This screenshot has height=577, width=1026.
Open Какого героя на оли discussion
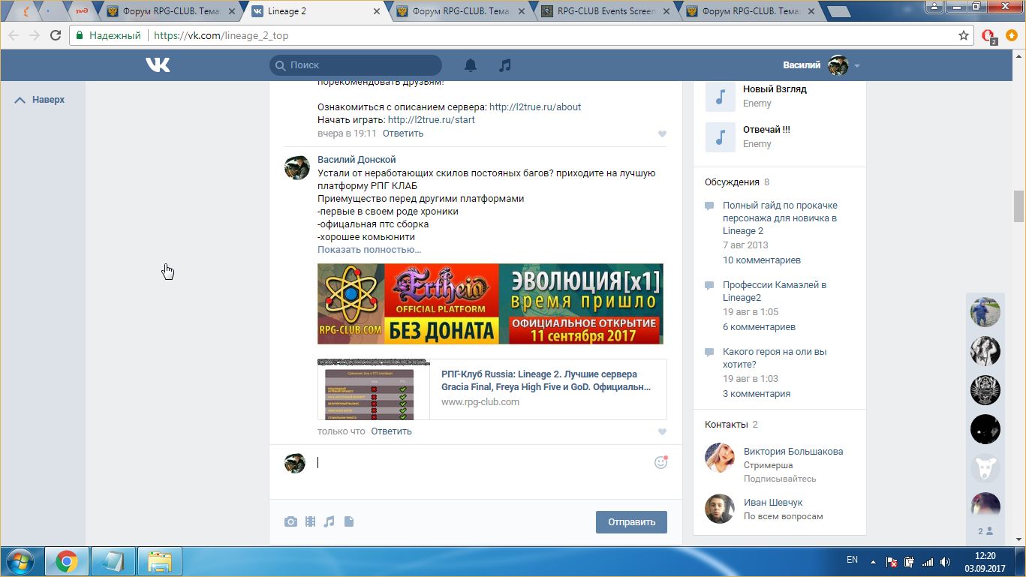pos(775,358)
